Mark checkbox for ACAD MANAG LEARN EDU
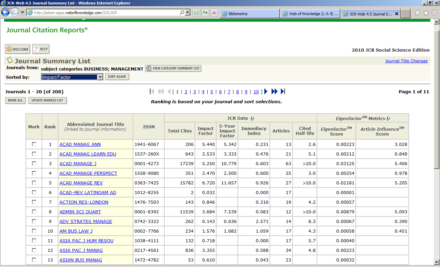Screen dimensions: 440x267 [x=34, y=154]
